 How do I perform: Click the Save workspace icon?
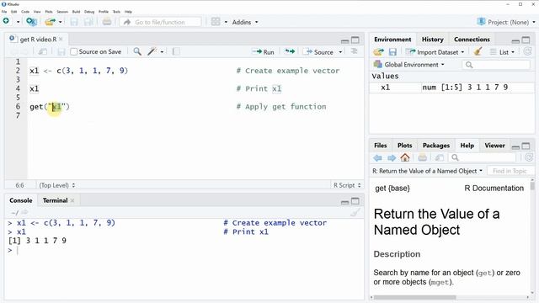(392, 52)
